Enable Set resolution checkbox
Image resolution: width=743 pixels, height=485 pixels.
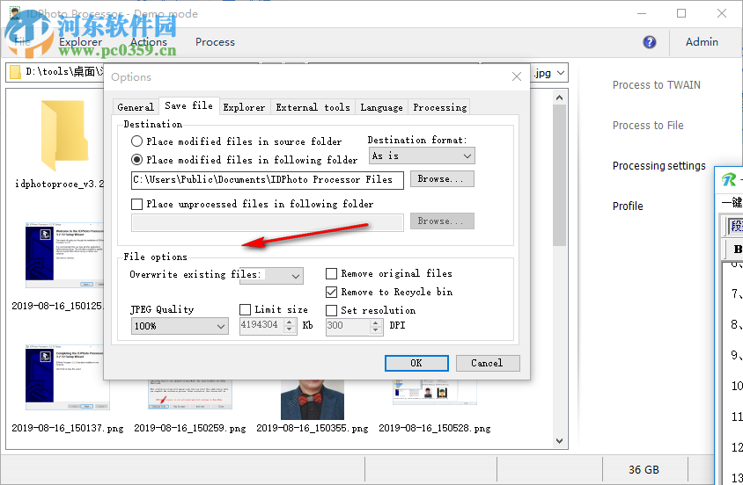332,310
